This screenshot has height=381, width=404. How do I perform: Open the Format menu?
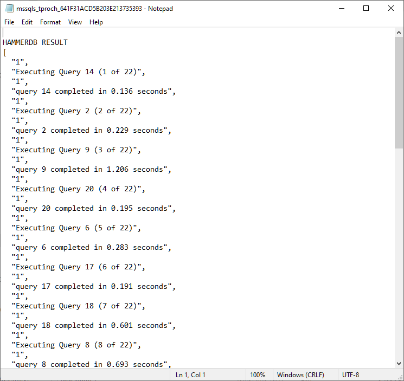(x=50, y=22)
